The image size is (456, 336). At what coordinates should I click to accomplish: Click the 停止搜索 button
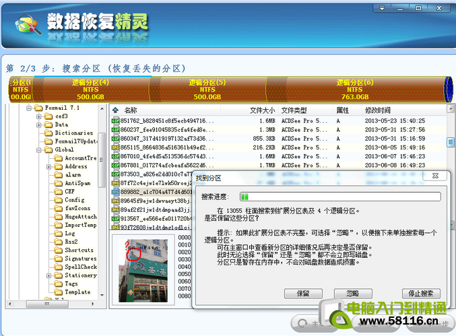[421, 294]
